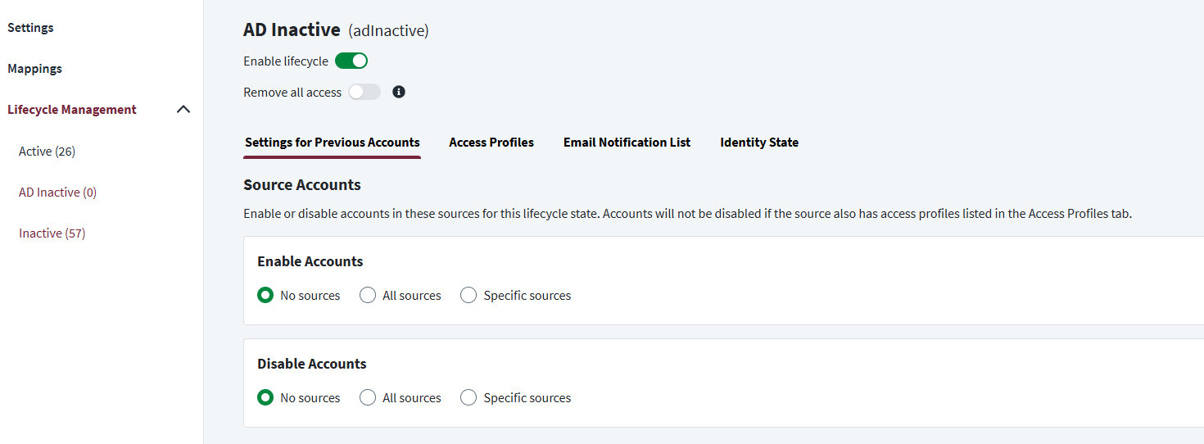
Task: Select No sources under Enable Accounts
Action: coord(265,295)
